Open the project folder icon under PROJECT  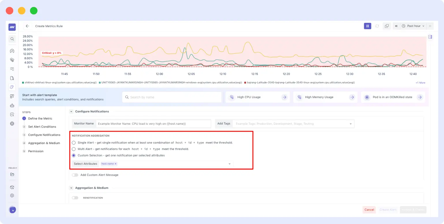12,174
